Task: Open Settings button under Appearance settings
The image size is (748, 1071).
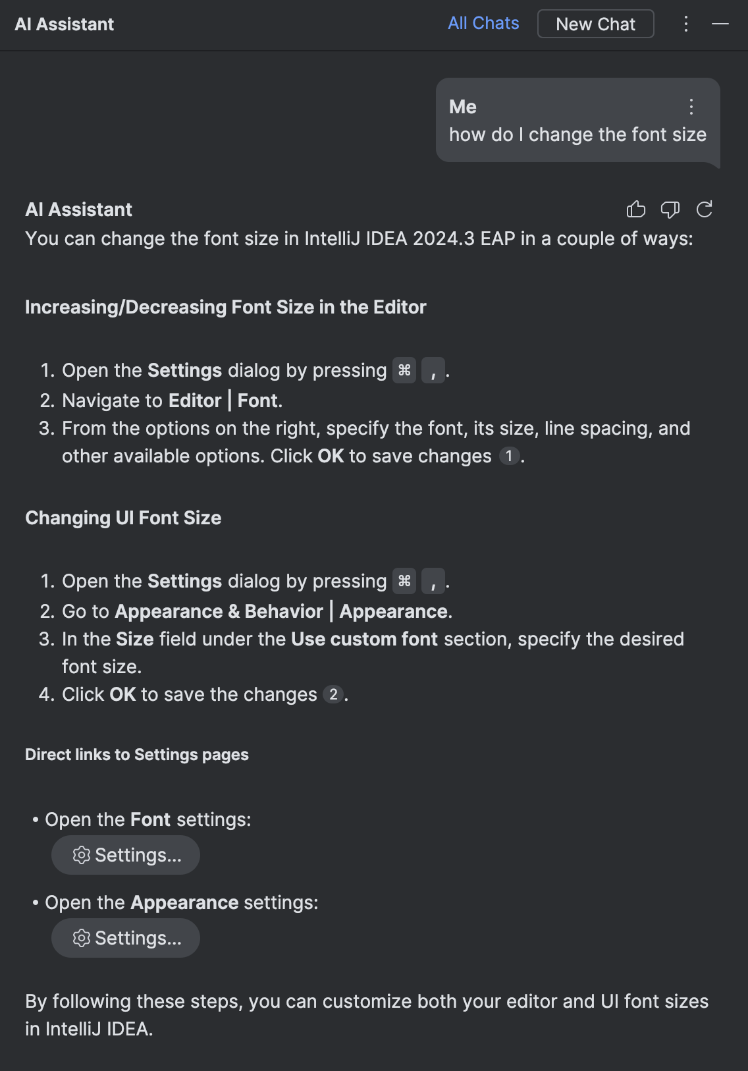Action: pos(126,938)
